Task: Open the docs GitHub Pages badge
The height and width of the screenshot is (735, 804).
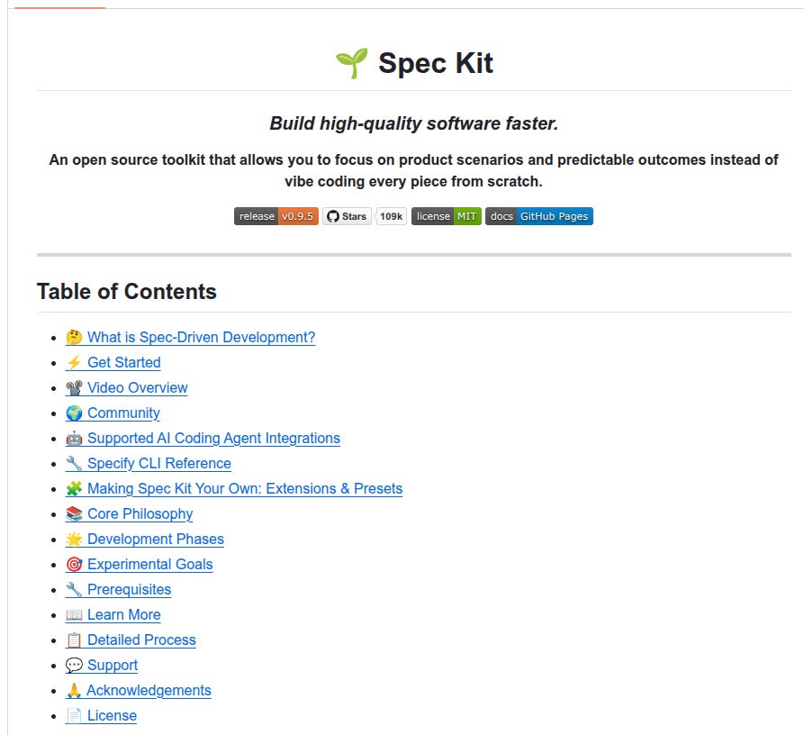Action: 539,216
